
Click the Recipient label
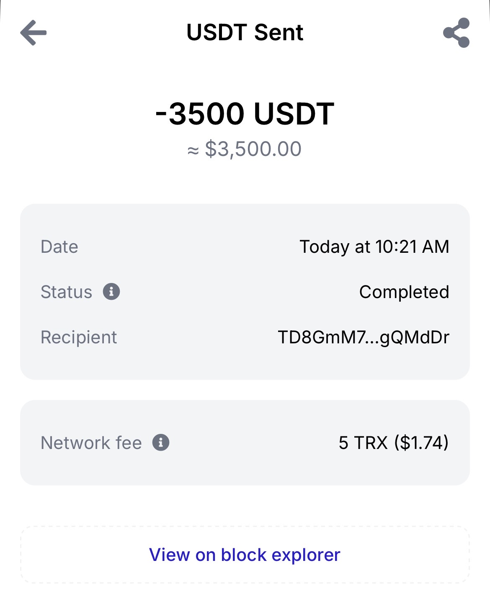79,337
